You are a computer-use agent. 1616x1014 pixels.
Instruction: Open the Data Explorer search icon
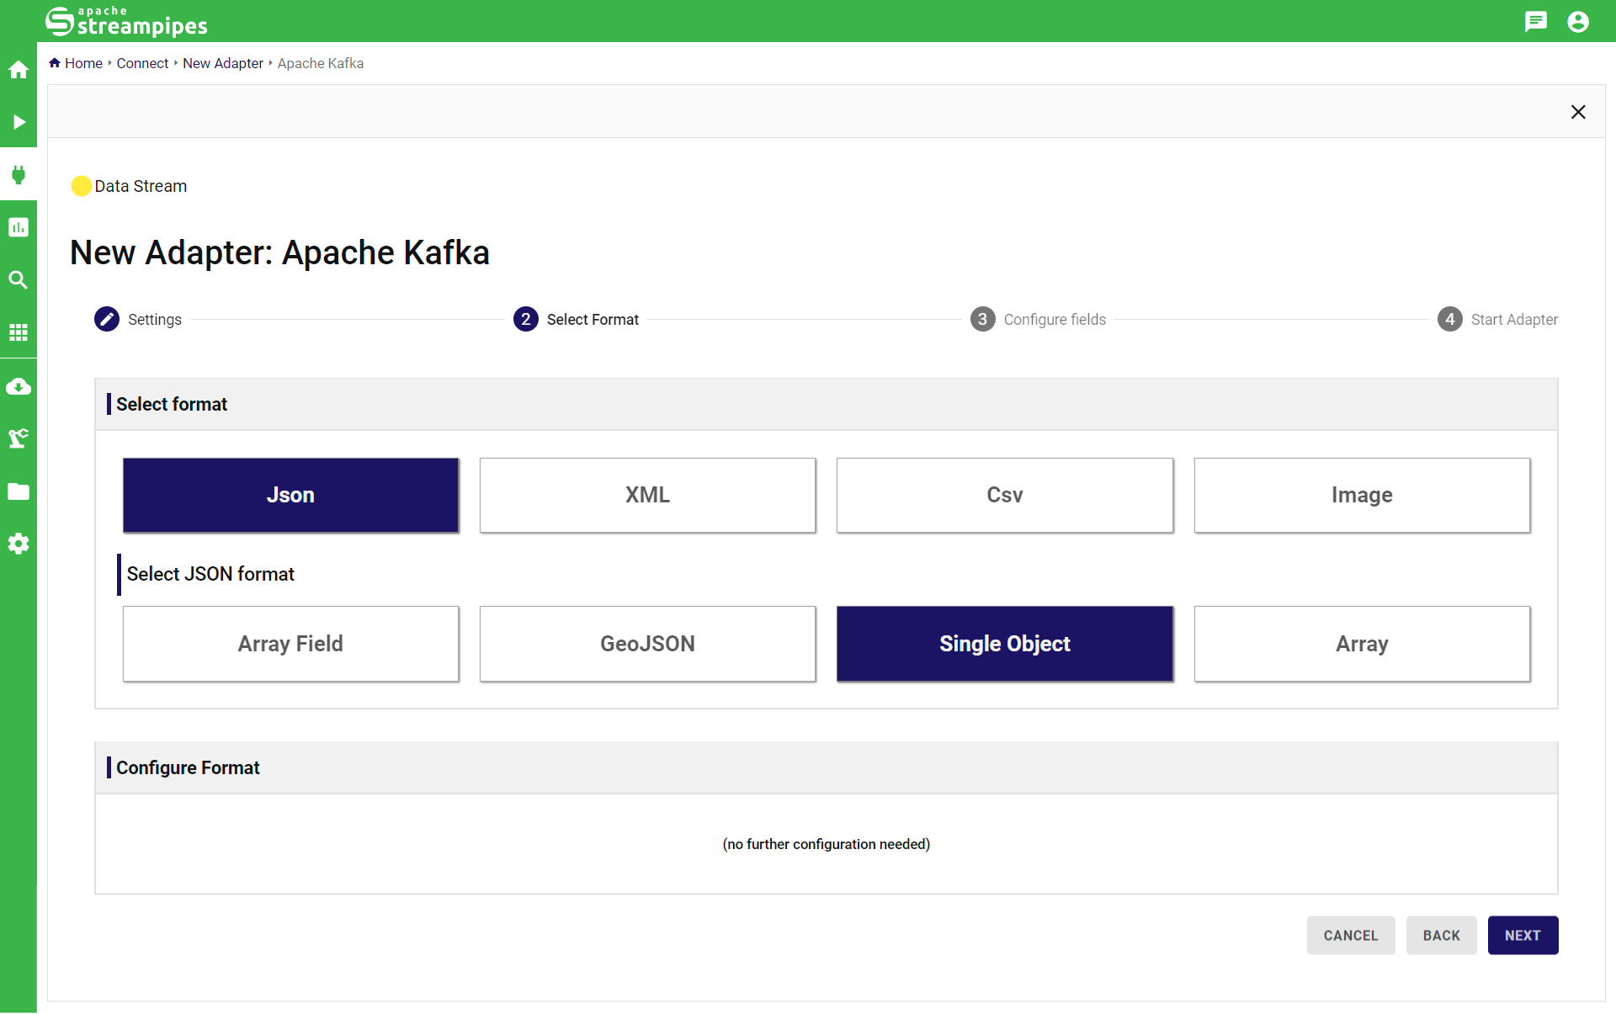point(19,280)
